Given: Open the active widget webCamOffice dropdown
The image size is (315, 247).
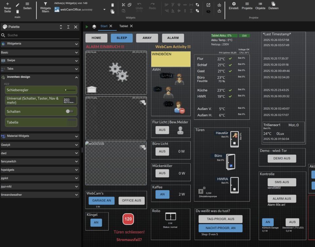Looking at the screenshot, I should pos(104,10).
